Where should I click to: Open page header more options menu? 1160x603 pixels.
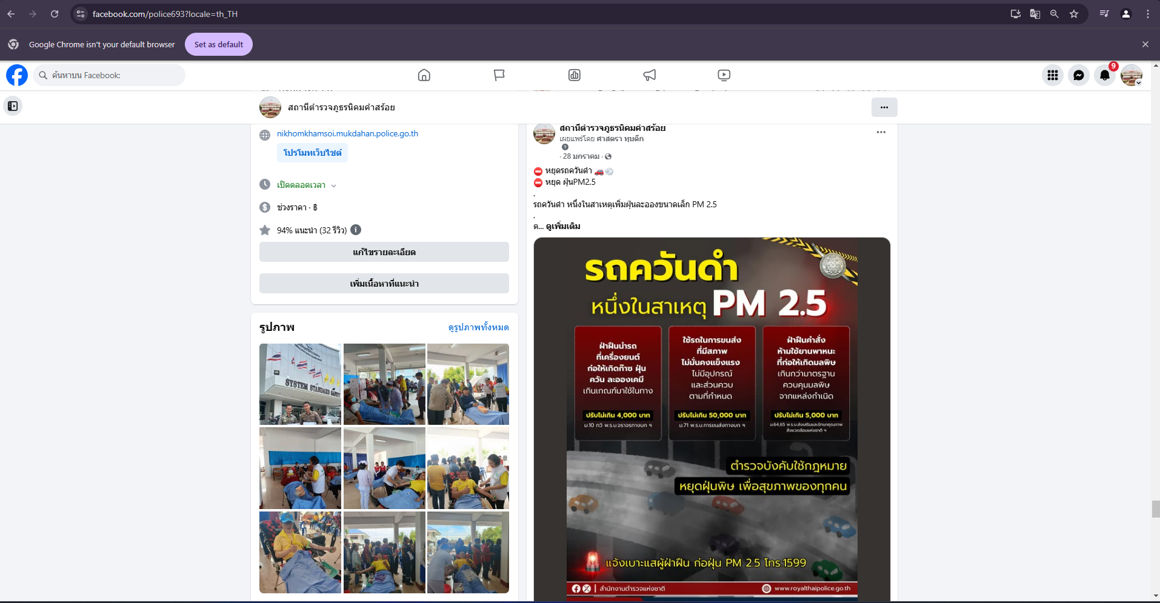[884, 107]
